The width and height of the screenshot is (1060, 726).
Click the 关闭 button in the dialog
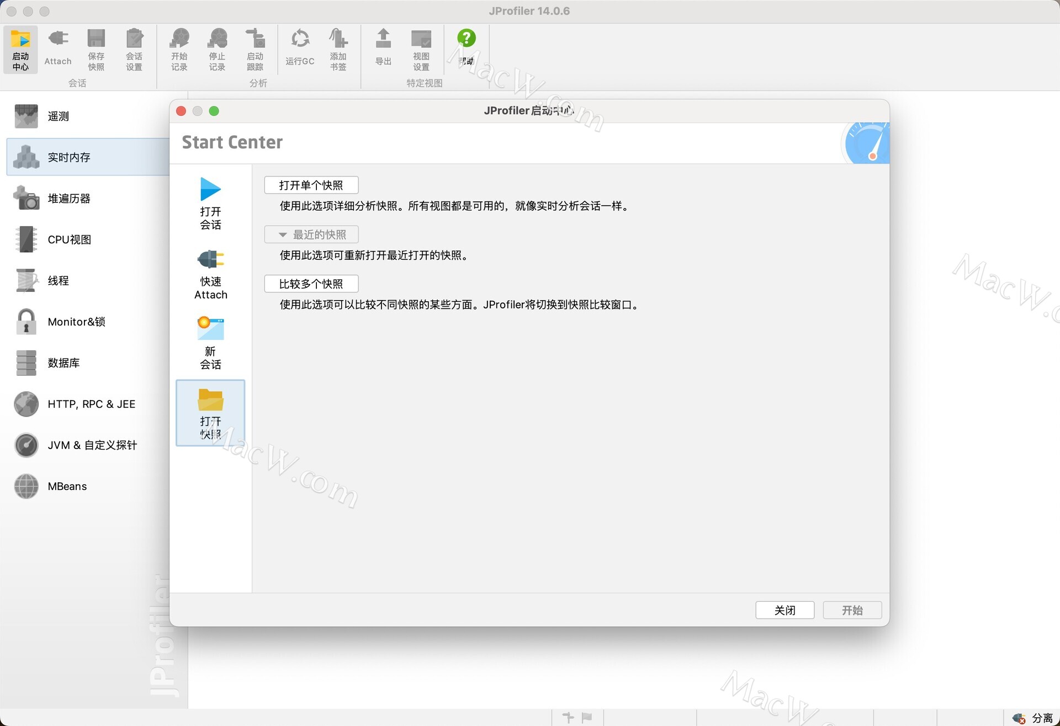tap(785, 610)
